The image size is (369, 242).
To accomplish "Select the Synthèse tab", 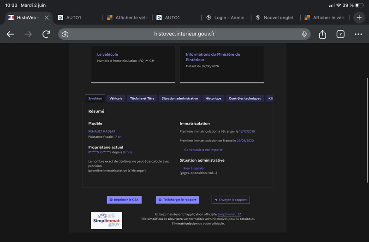I will (95, 99).
